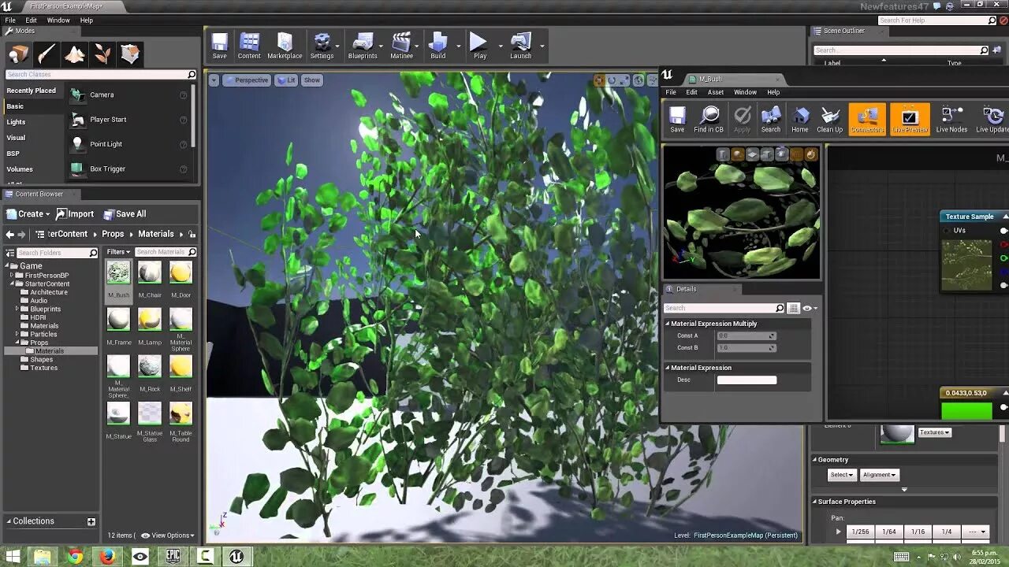Toggle Live Nodes in material editor
The width and height of the screenshot is (1009, 567).
pos(951,120)
